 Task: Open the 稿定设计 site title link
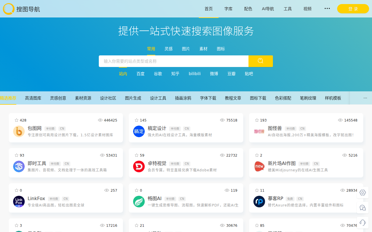[157, 128]
